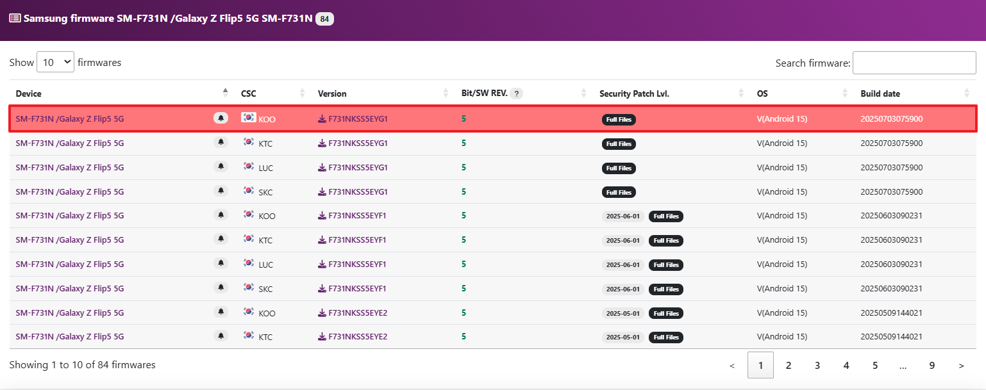Click bell icon in KOO F731NKSS5EYF1 row
The height and width of the screenshot is (390, 986).
point(221,215)
